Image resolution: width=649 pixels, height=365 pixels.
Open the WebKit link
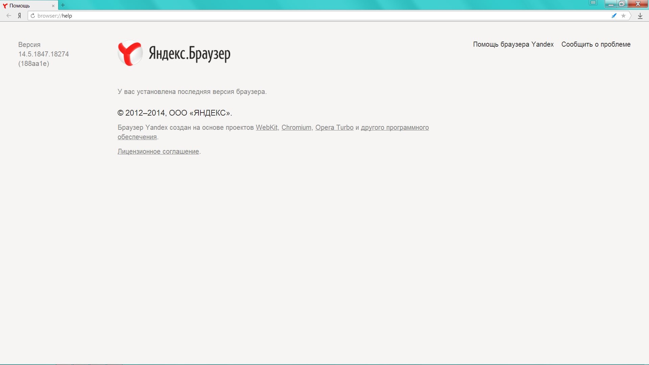click(266, 127)
